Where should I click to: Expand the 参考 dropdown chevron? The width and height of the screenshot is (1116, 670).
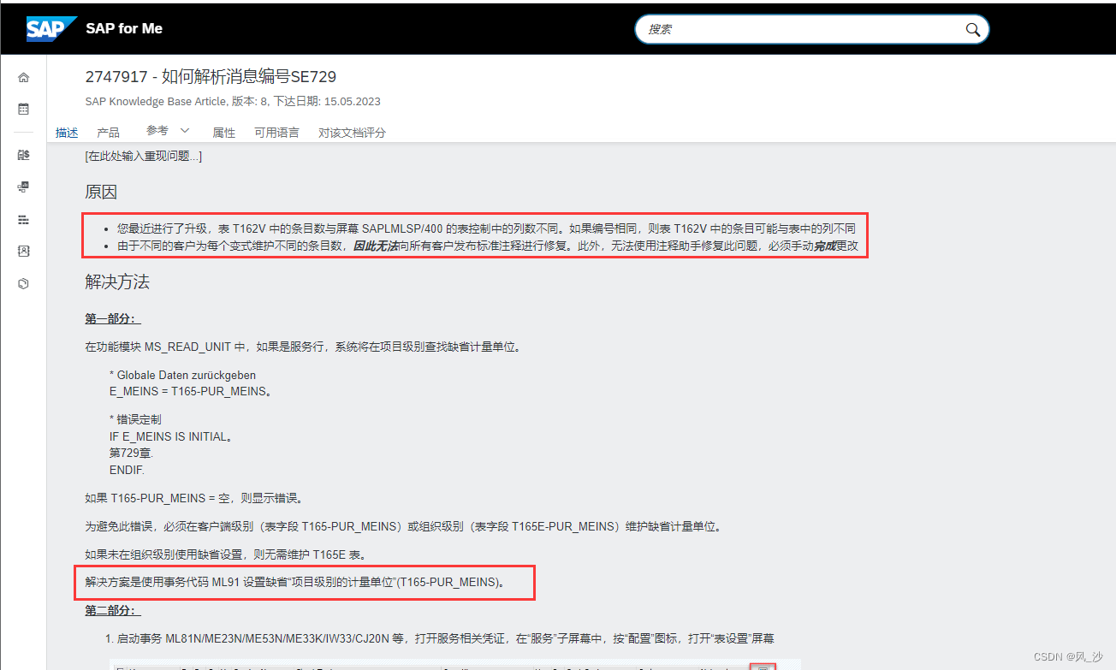tap(184, 131)
